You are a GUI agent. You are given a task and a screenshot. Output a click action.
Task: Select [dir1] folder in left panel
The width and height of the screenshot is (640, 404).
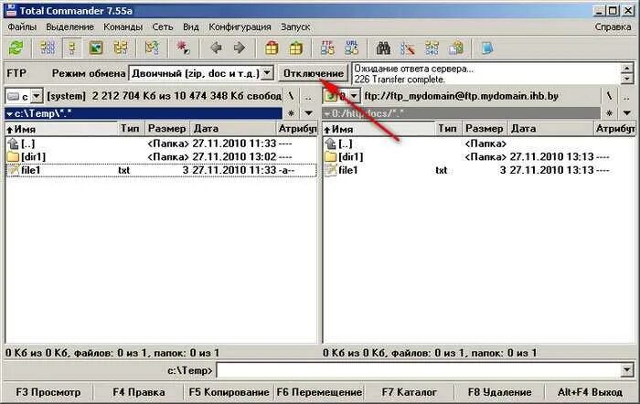[161, 156]
